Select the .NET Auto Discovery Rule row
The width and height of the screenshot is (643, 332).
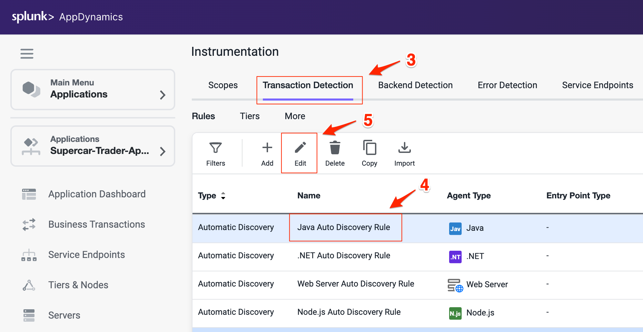[x=344, y=256]
